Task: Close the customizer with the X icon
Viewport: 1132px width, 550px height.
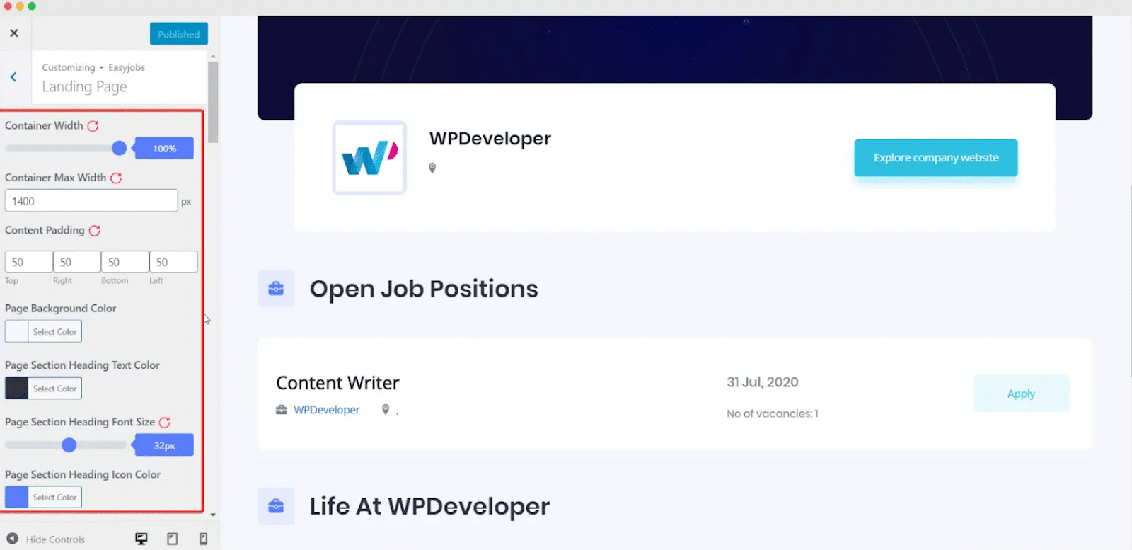Action: point(14,33)
